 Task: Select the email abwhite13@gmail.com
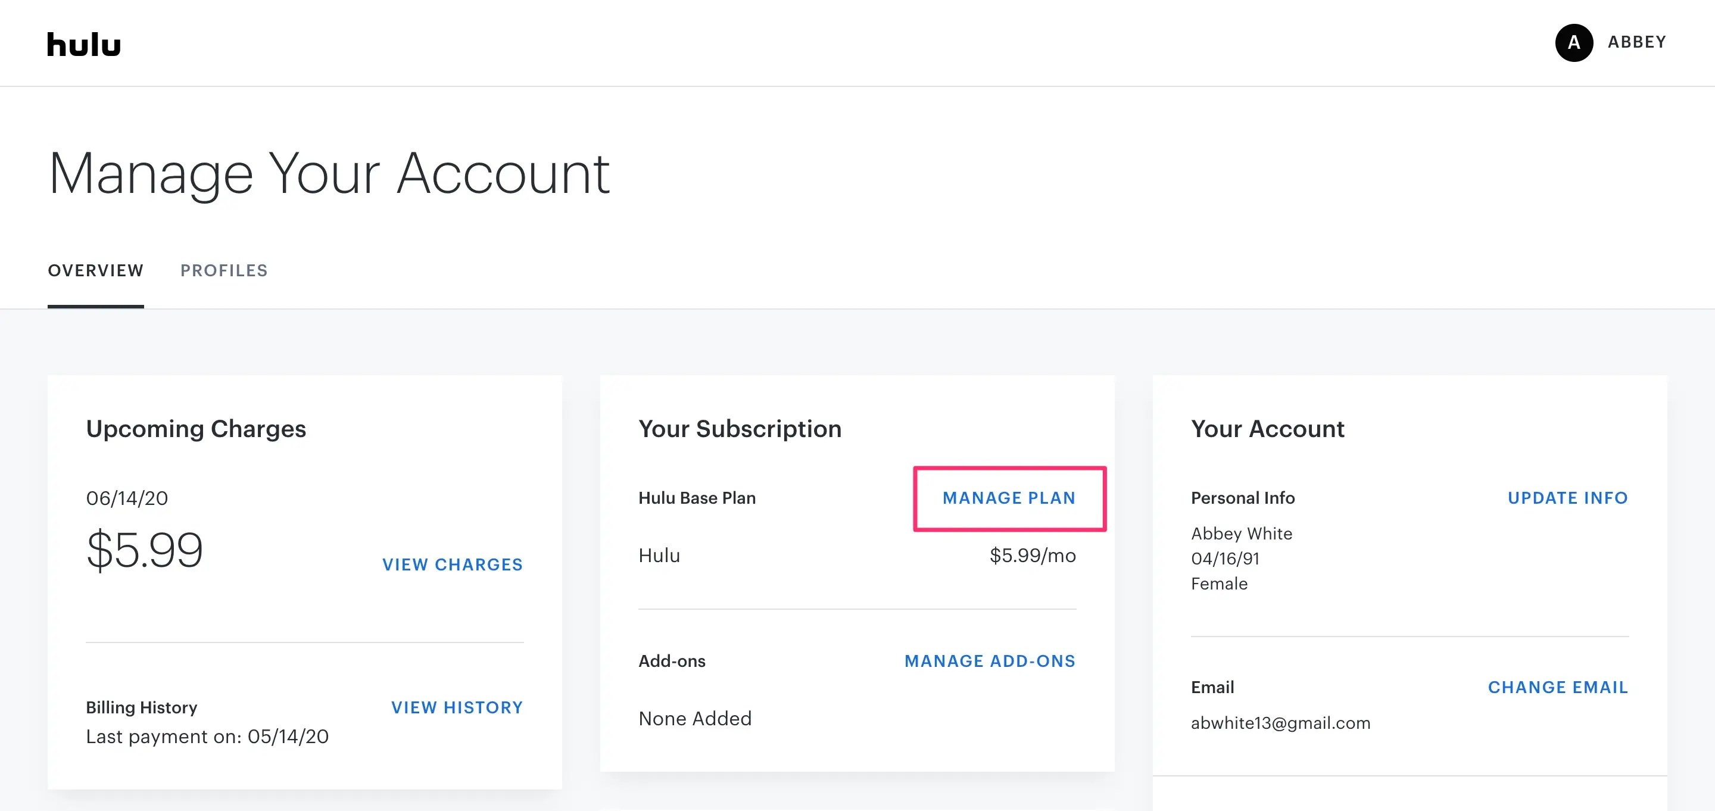(x=1280, y=723)
